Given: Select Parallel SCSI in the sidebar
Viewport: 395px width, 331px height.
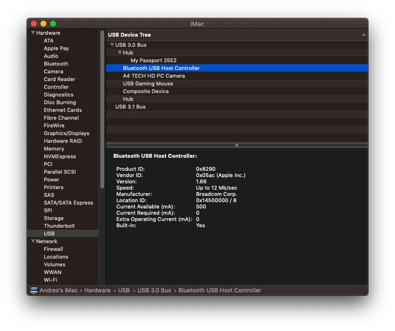Looking at the screenshot, I should pos(60,172).
